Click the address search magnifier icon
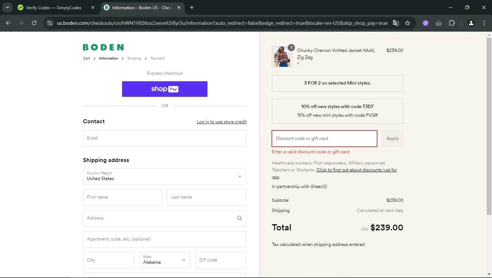Screen dimensions: 492x278 239,218
